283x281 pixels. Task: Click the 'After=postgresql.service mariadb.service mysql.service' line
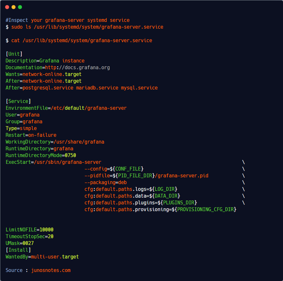point(82,88)
